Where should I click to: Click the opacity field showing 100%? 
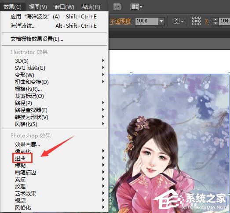click(x=147, y=22)
